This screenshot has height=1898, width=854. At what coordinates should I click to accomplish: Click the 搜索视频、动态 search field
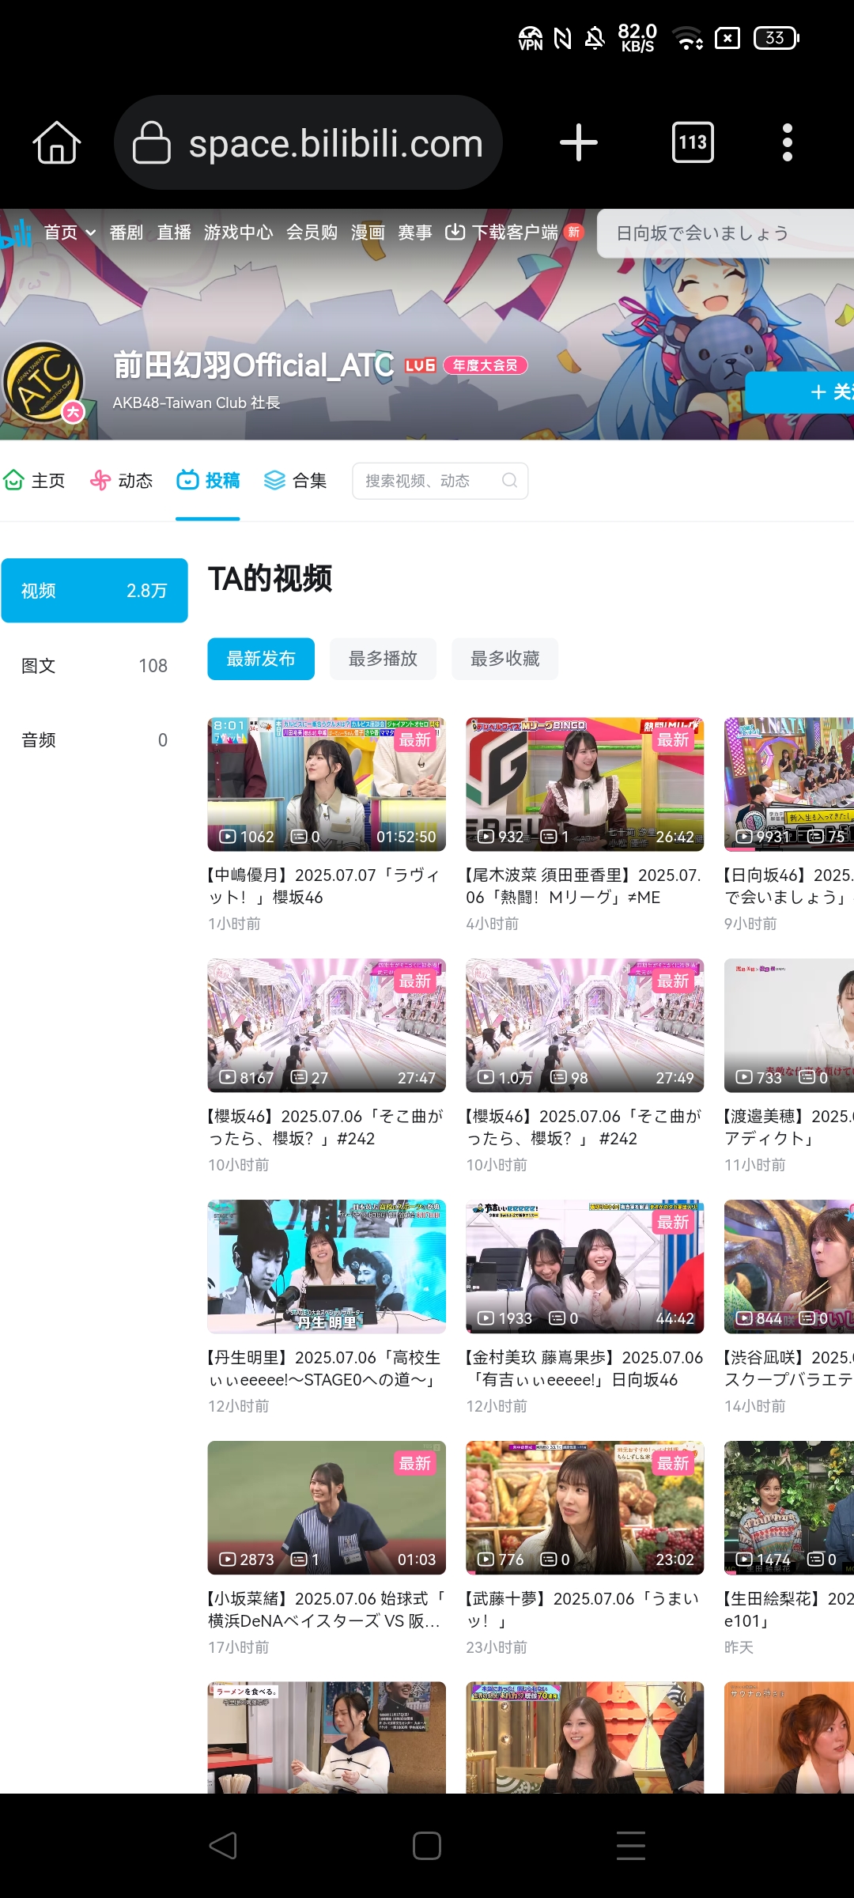tap(440, 481)
